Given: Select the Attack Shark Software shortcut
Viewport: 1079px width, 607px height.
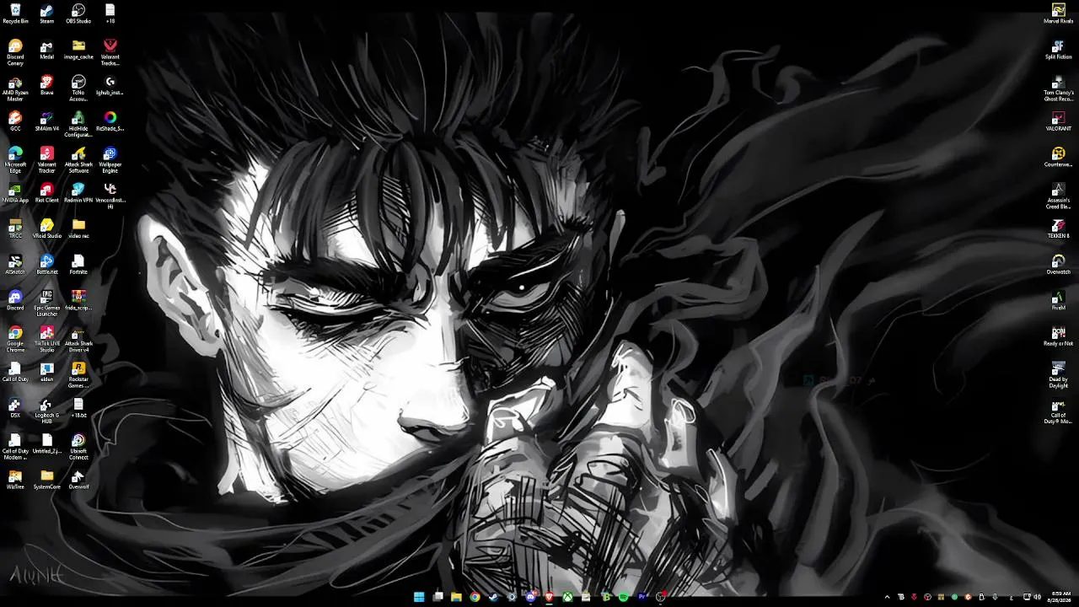Looking at the screenshot, I should (x=78, y=160).
